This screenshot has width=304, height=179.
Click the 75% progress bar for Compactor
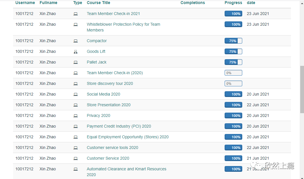tap(233, 41)
